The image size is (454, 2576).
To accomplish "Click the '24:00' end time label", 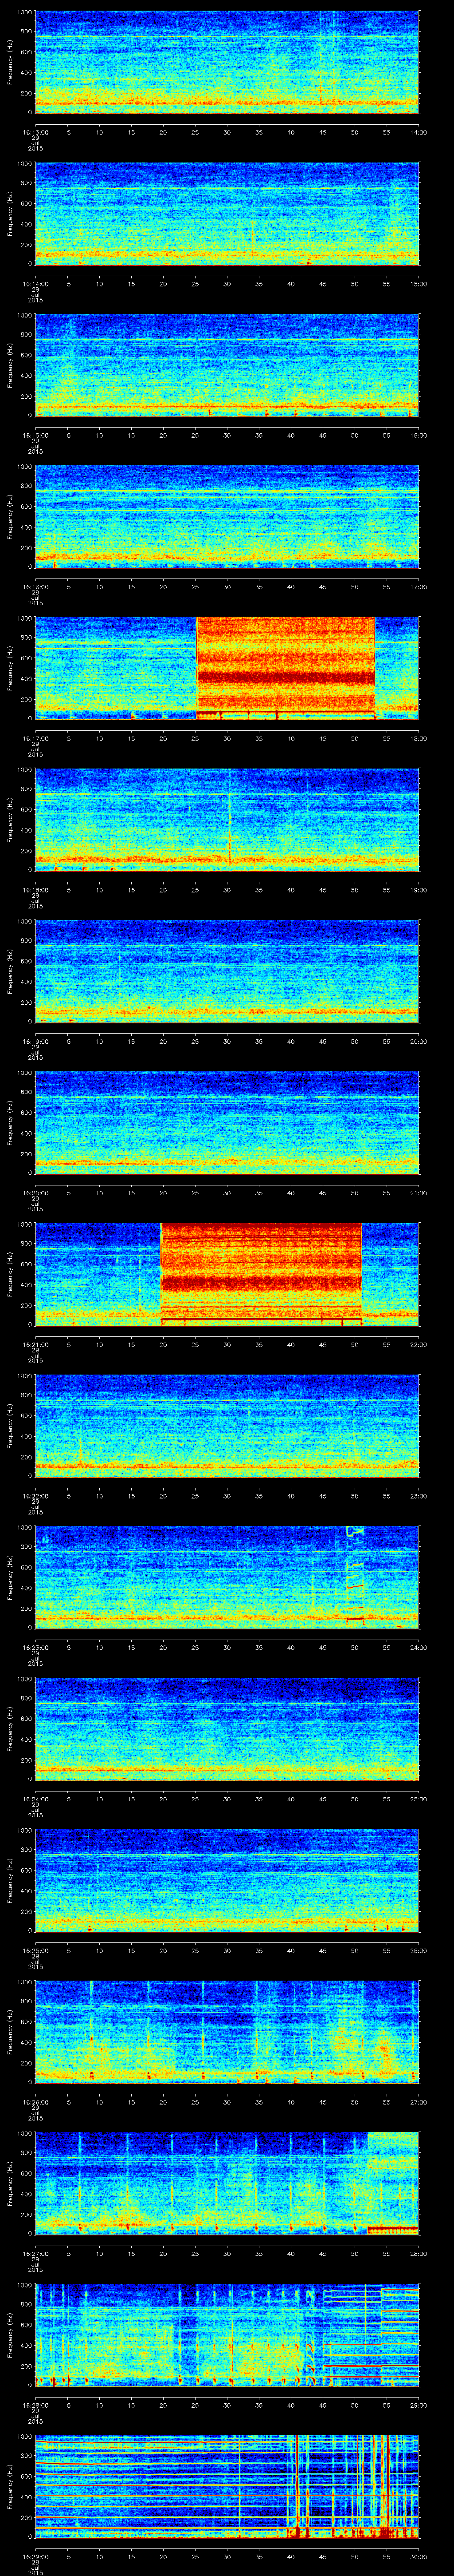I will [418, 1647].
